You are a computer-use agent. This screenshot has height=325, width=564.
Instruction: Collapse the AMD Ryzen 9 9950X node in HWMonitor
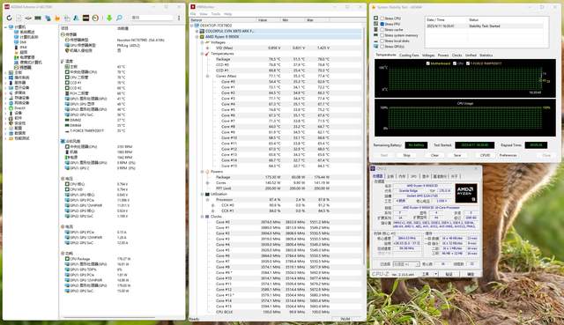click(x=197, y=37)
